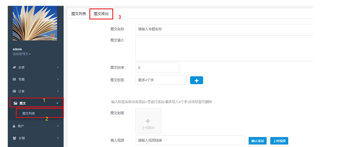Switch to the 图文添加 tab
357x147 pixels.
click(x=101, y=14)
